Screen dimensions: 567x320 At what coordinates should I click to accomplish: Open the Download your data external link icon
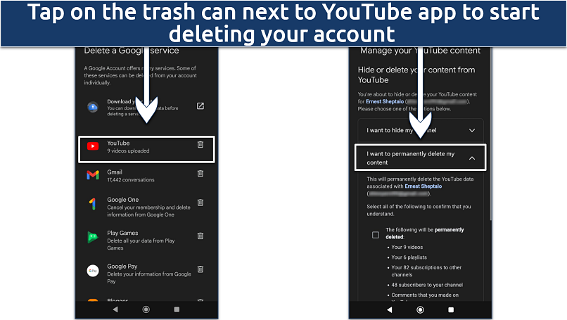click(x=200, y=106)
